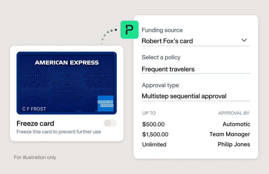Image resolution: width=269 pixels, height=174 pixels.
Task: Click the APPROVAL BY column header
Action: 234,113
